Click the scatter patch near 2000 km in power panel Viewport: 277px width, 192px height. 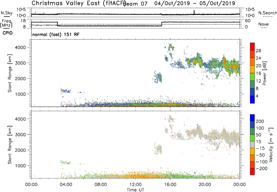pyautogui.click(x=158, y=77)
